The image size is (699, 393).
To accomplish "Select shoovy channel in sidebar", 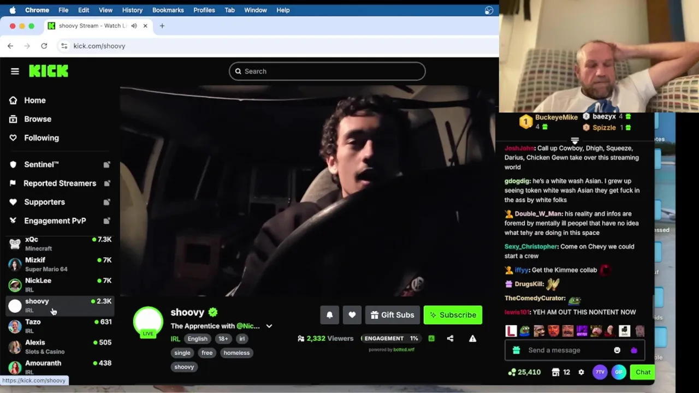I will tap(60, 306).
